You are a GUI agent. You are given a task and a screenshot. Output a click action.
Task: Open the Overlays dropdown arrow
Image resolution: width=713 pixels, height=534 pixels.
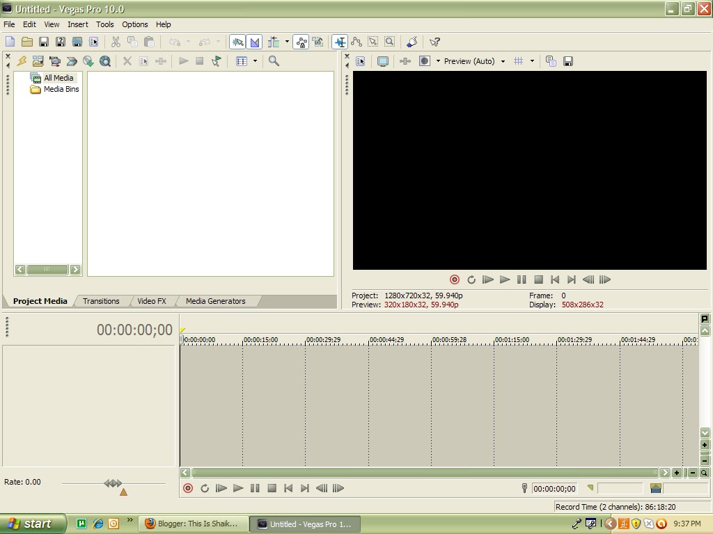532,61
